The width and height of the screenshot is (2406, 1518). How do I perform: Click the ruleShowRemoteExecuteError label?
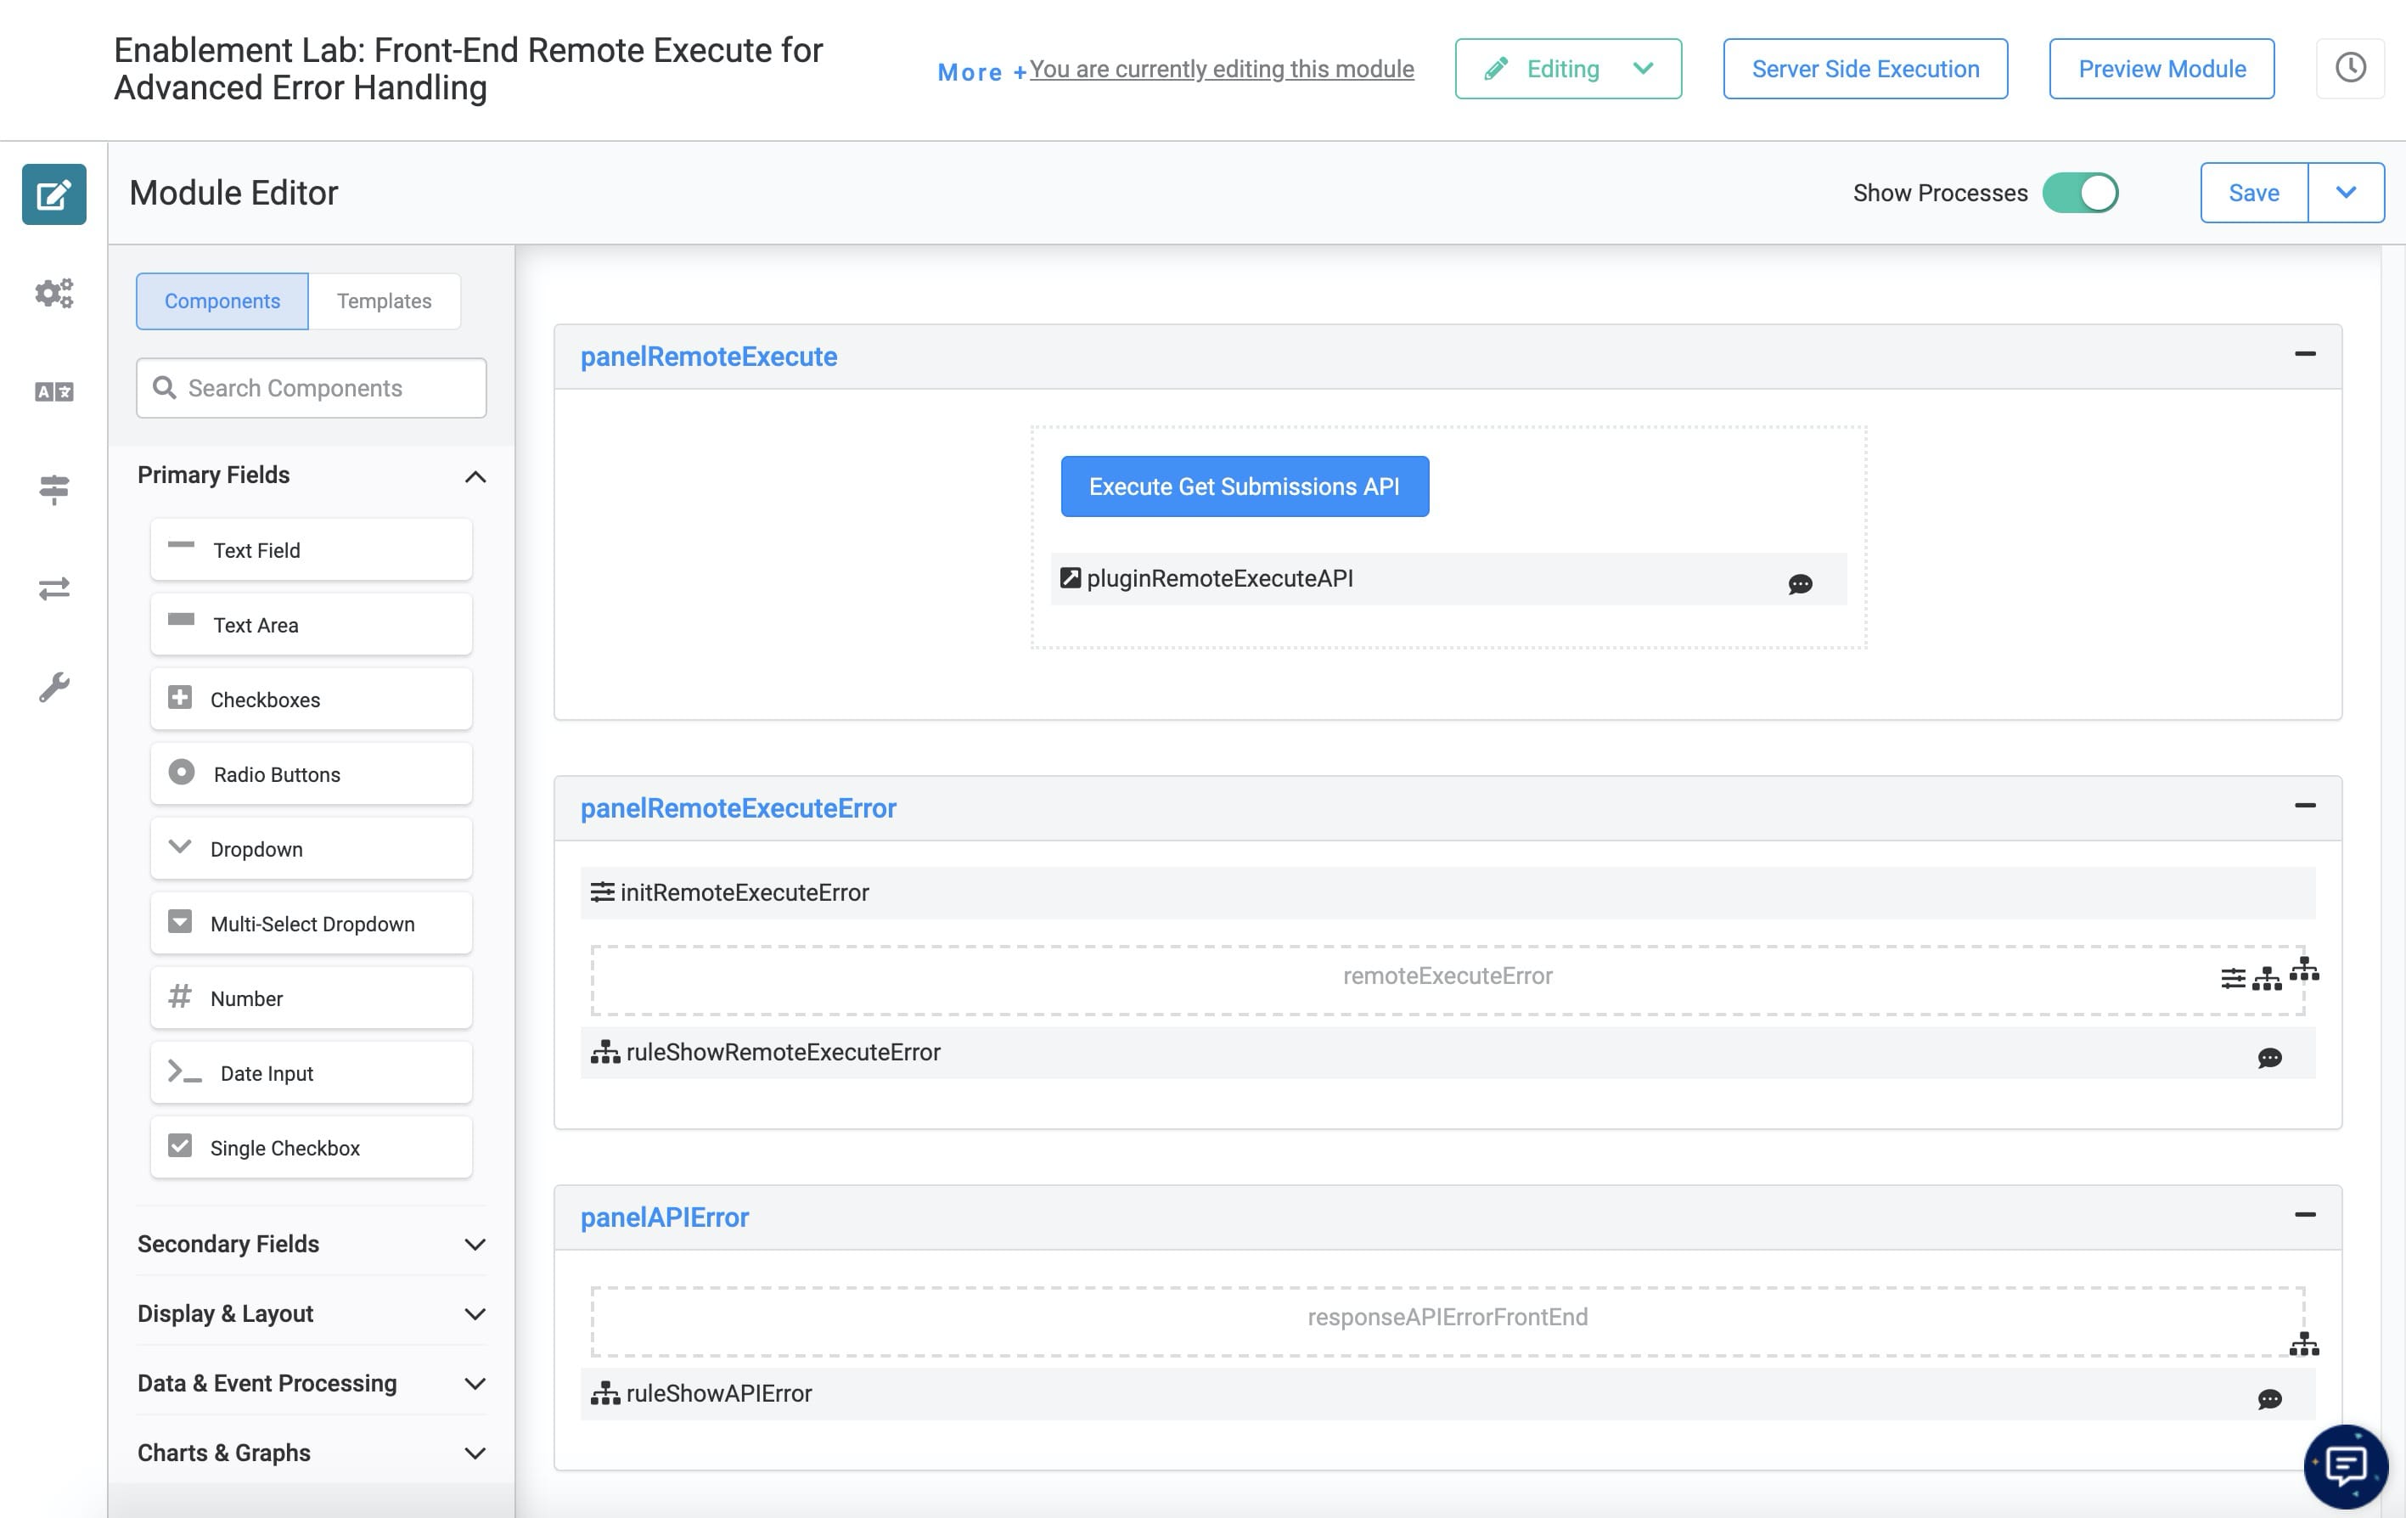coord(783,1052)
